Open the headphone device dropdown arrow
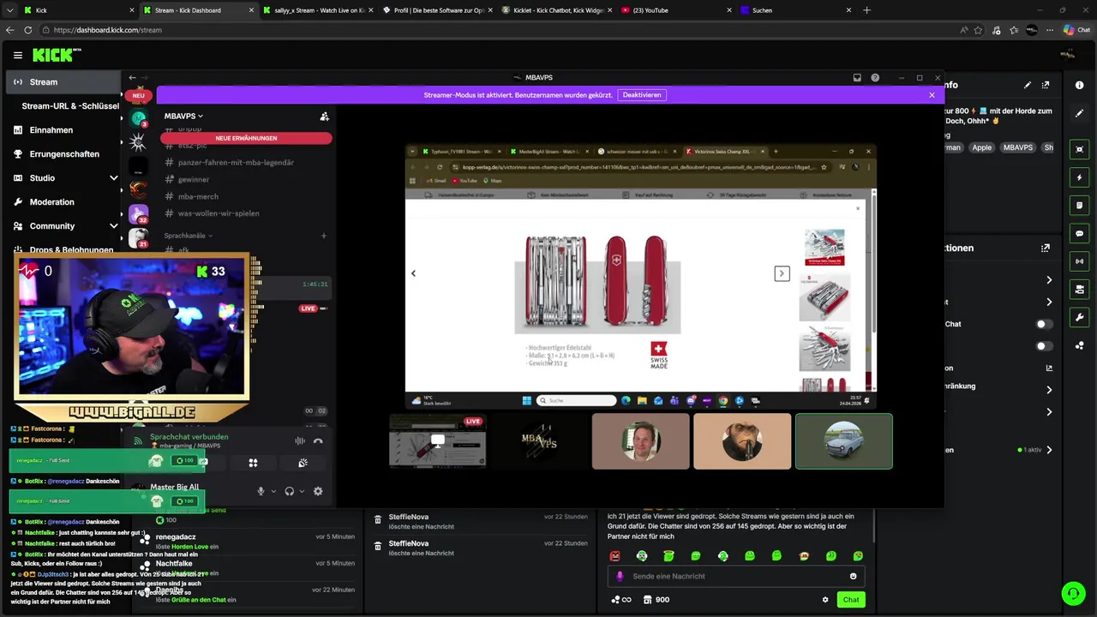Viewport: 1097px width, 617px height. 302,492
